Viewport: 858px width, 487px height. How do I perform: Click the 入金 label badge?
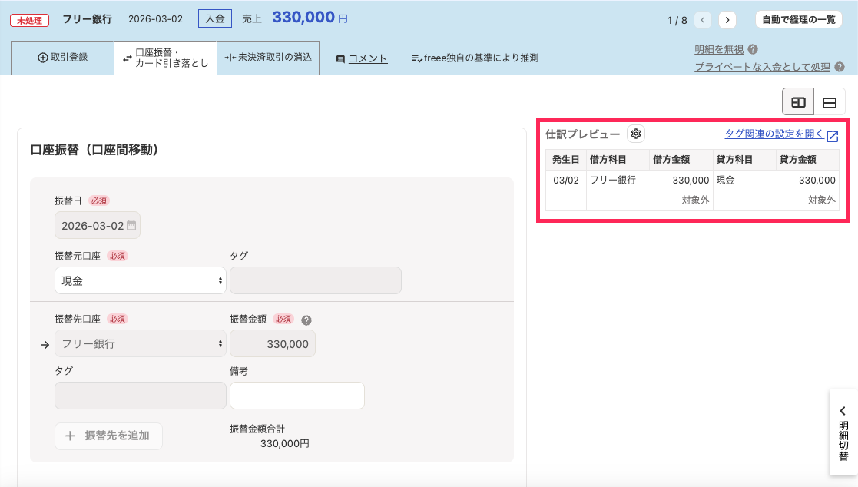(x=215, y=18)
